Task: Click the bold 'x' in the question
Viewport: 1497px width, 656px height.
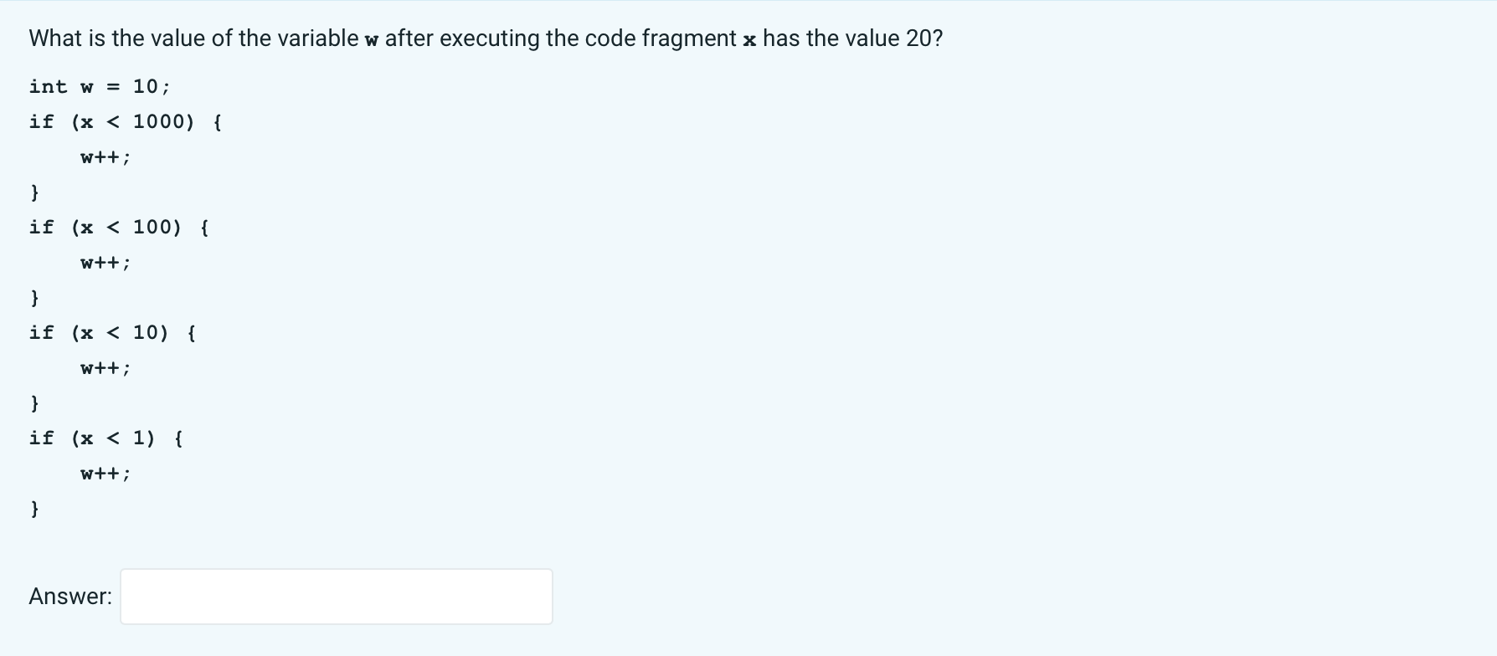Action: (750, 38)
